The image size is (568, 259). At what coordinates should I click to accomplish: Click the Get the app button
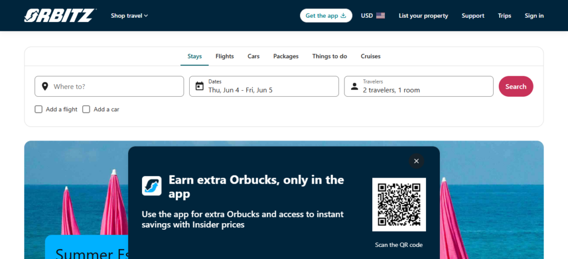[x=326, y=15]
